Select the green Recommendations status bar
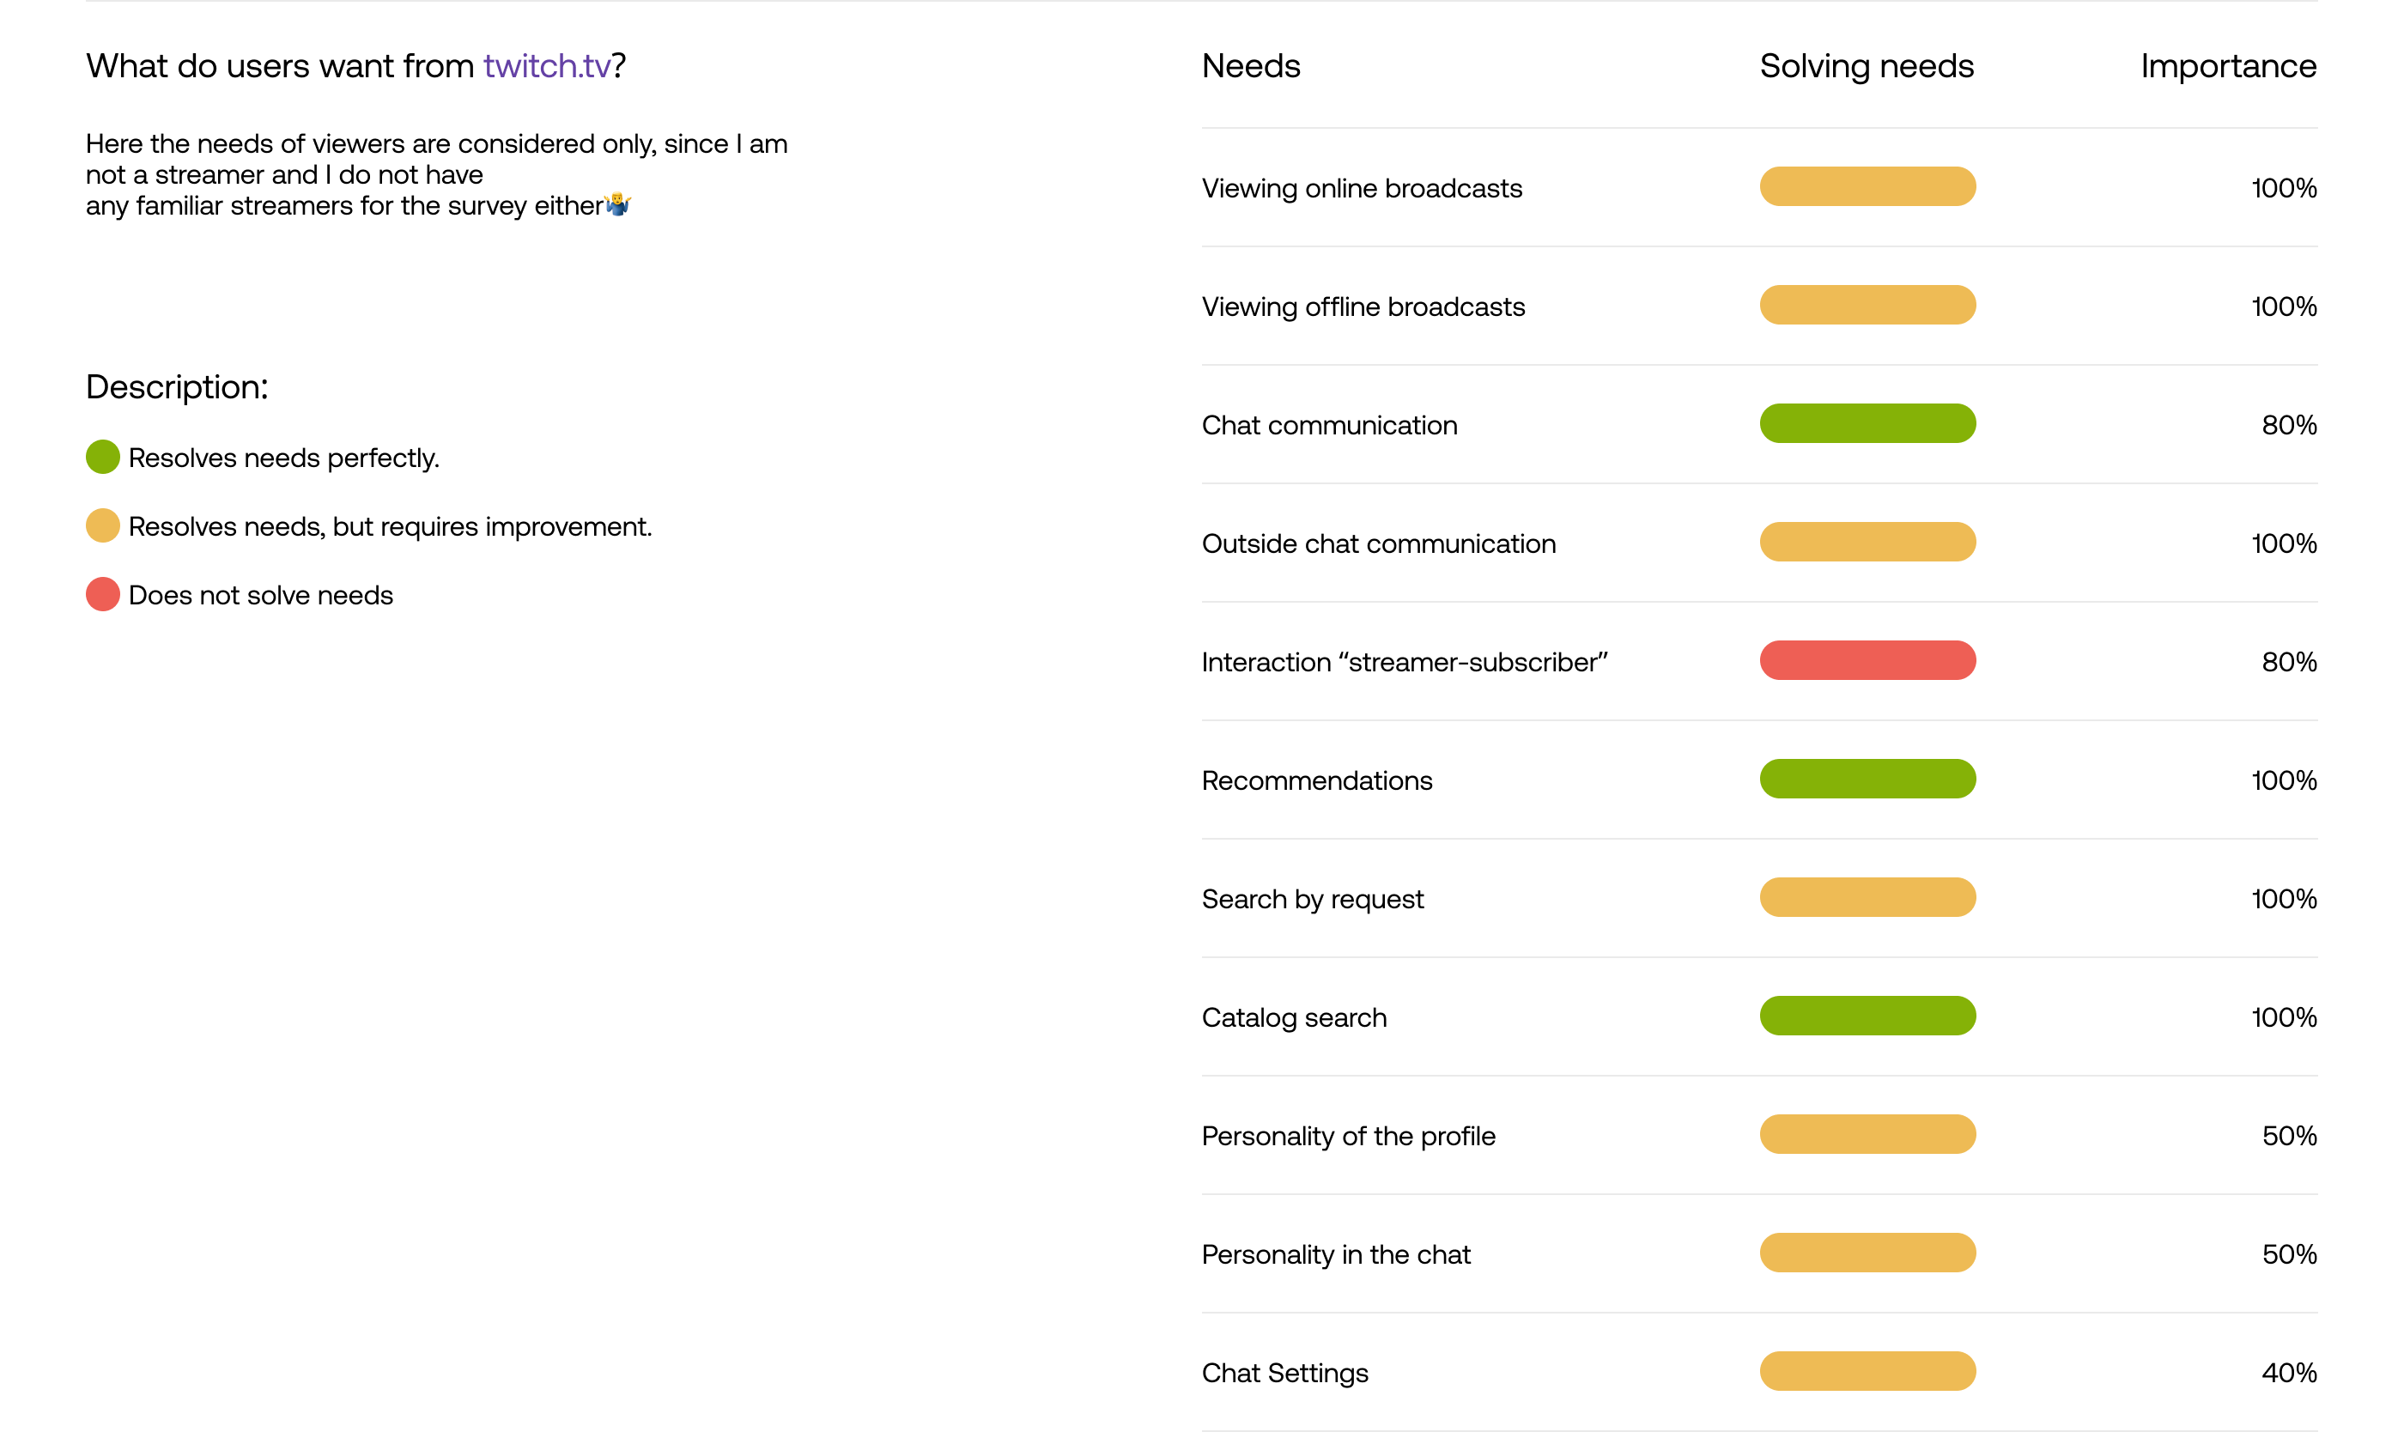 (1867, 780)
